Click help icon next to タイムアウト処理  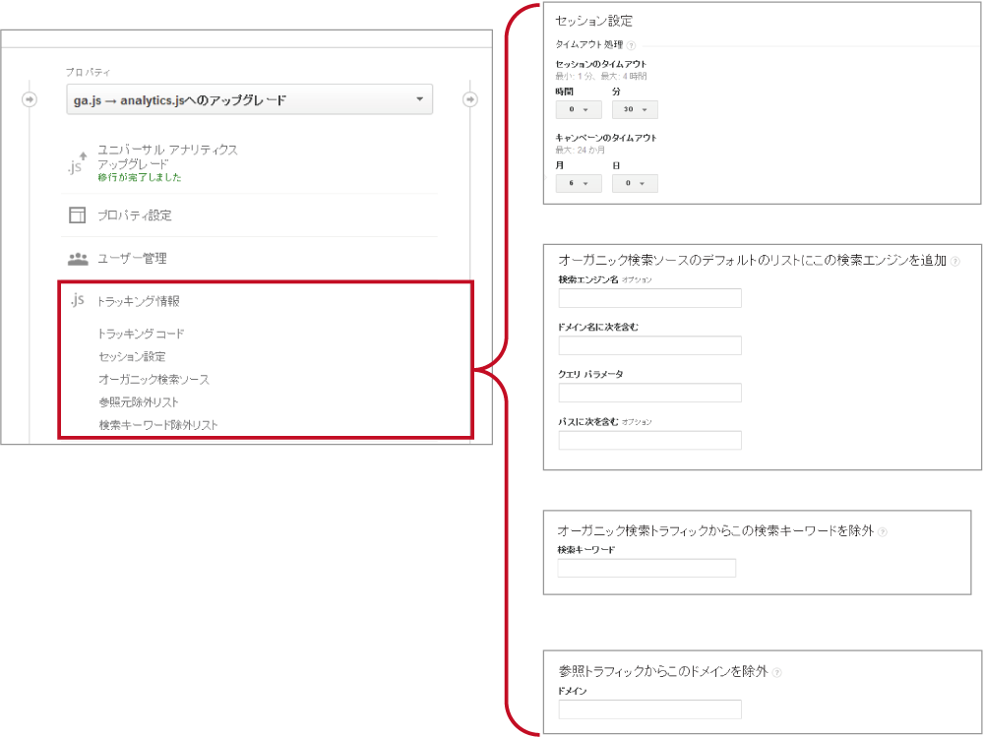[x=631, y=45]
